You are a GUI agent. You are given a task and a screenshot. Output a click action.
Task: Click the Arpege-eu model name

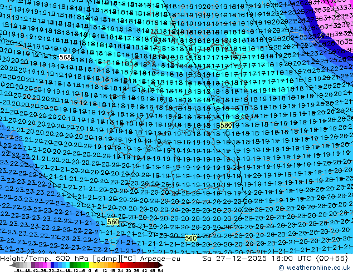point(160,259)
